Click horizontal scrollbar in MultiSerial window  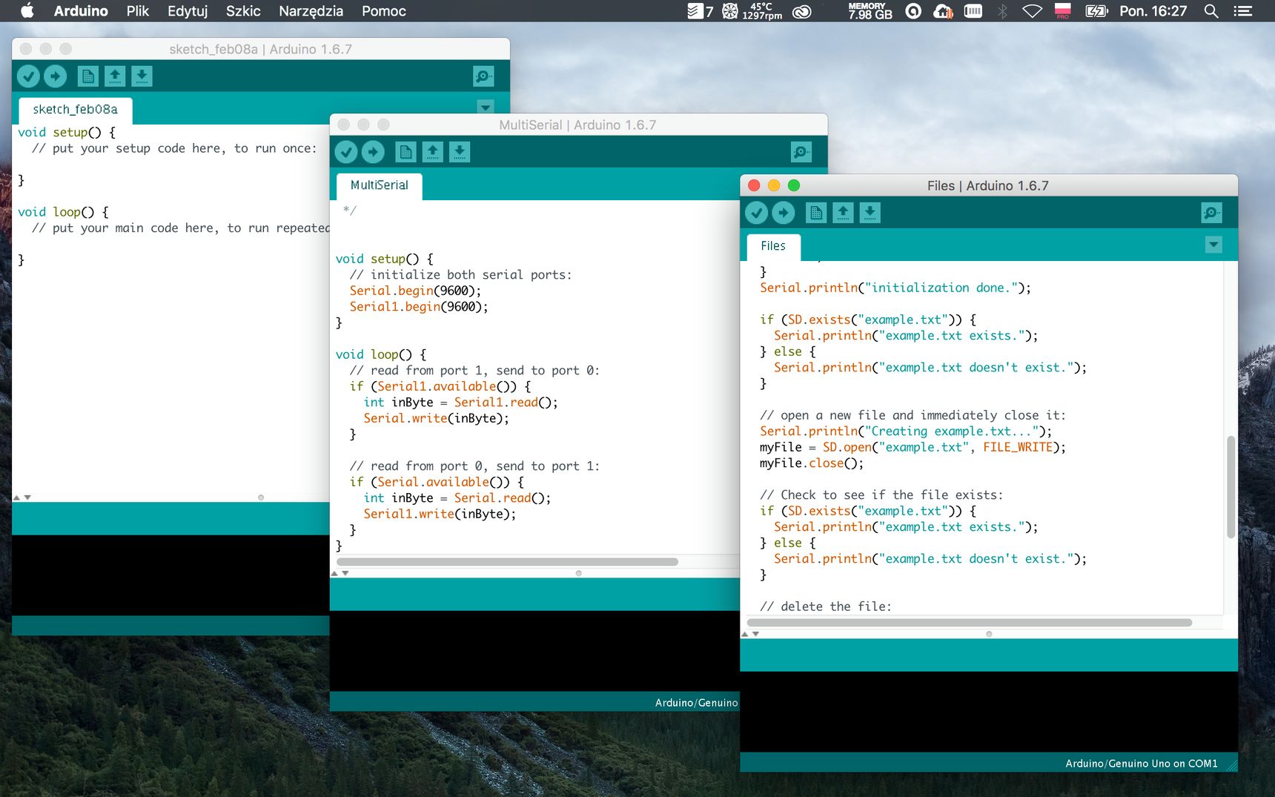coord(508,562)
